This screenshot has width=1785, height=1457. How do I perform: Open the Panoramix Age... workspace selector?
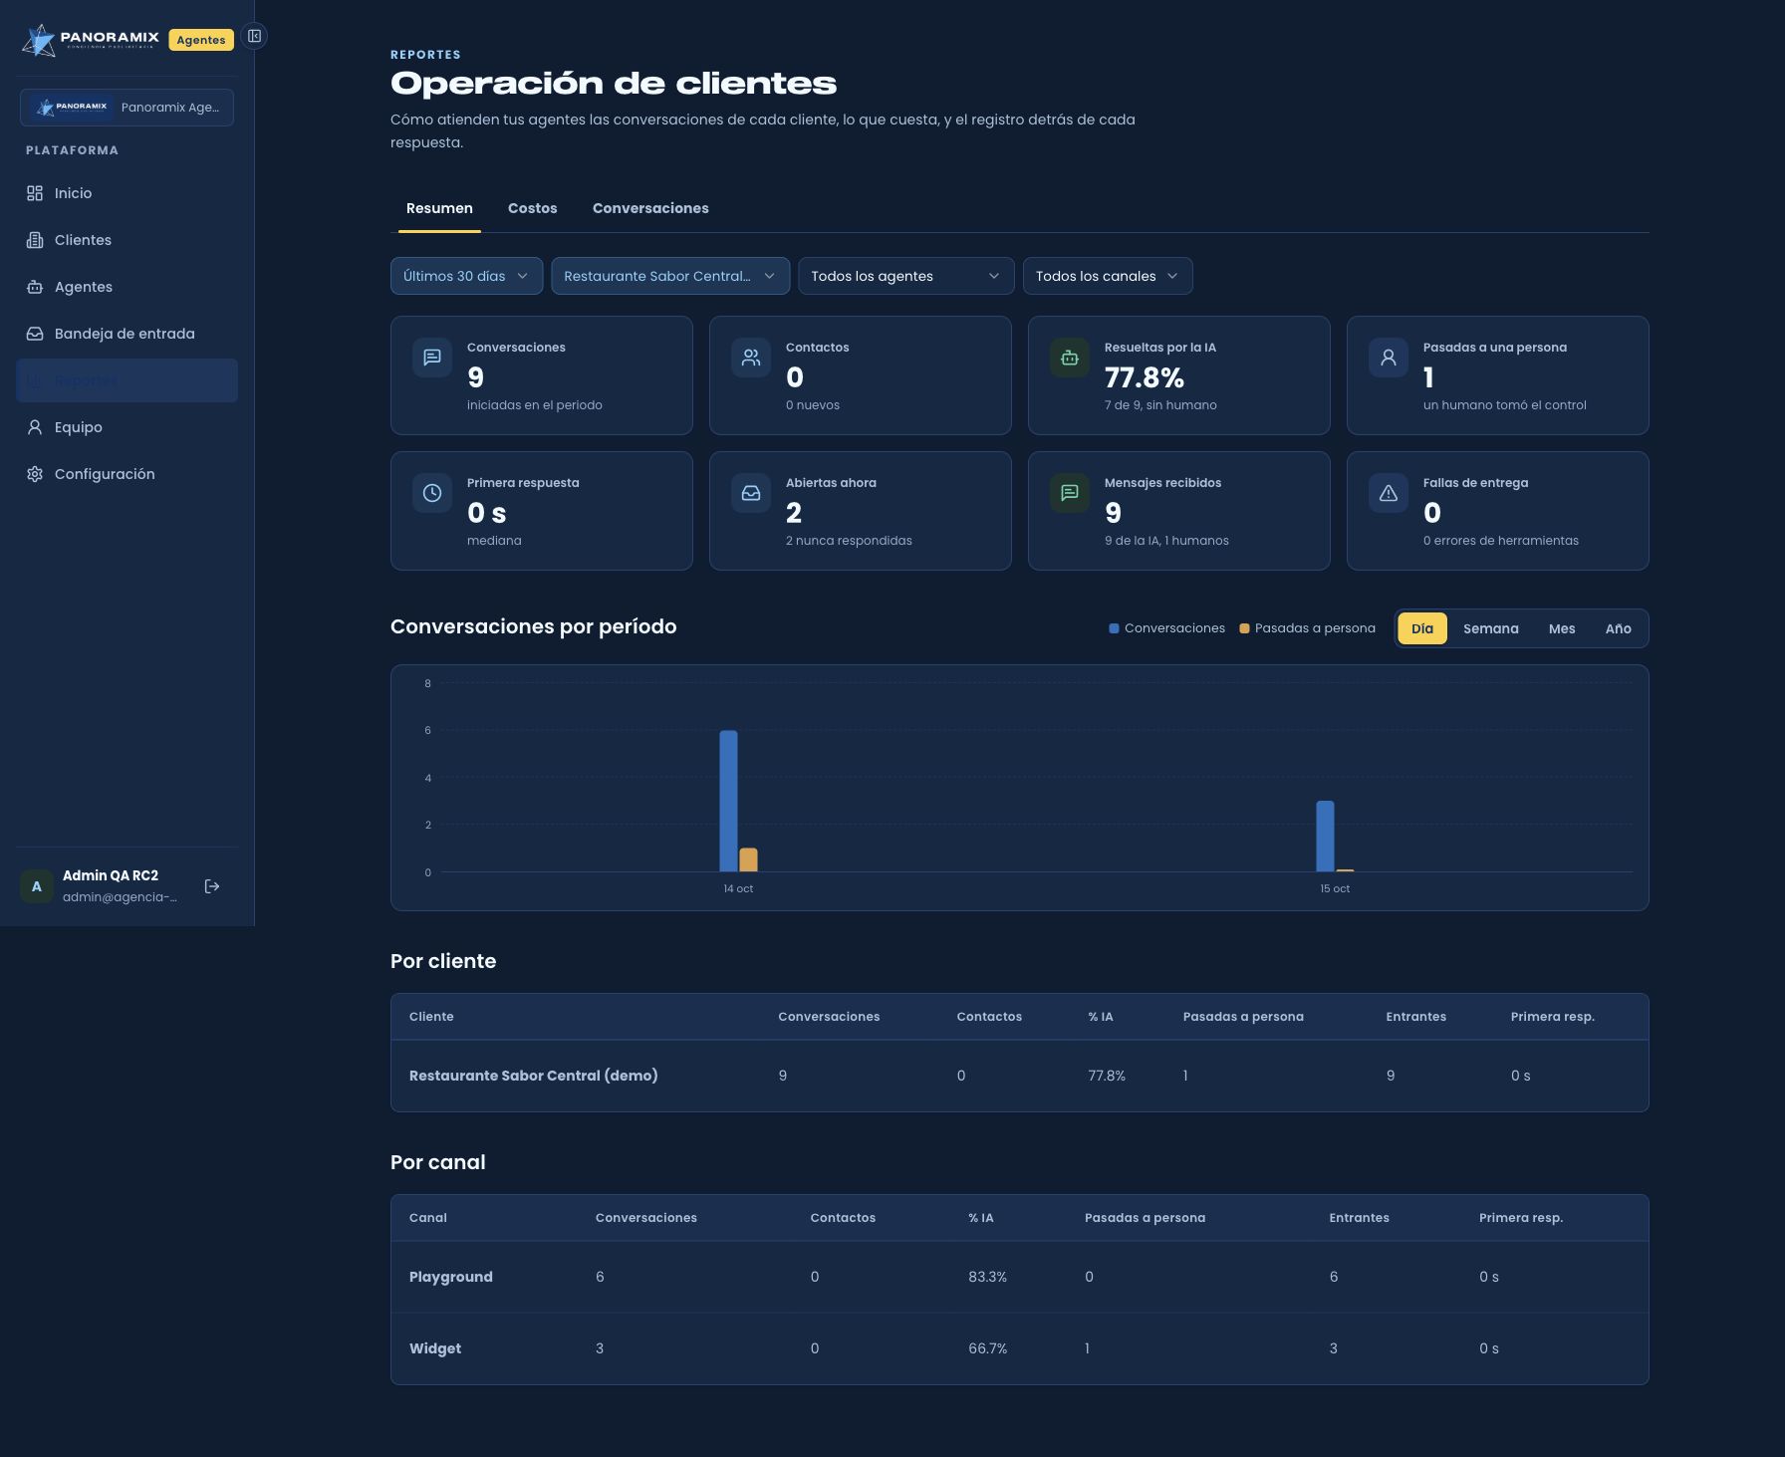pyautogui.click(x=127, y=108)
